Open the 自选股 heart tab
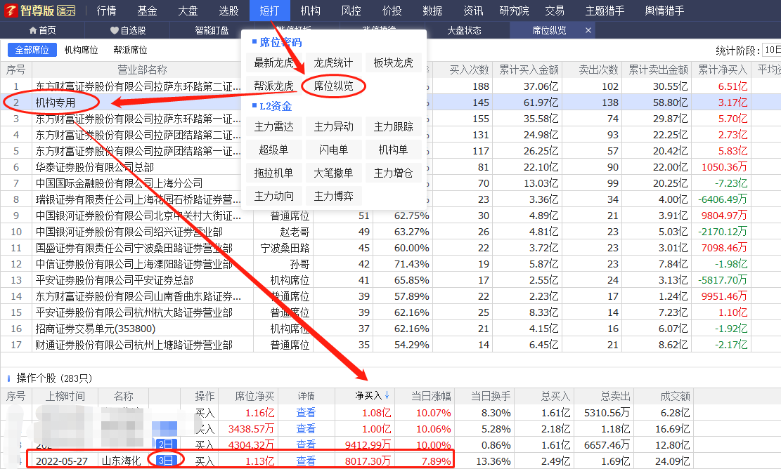This screenshot has height=469, width=781. (128, 30)
